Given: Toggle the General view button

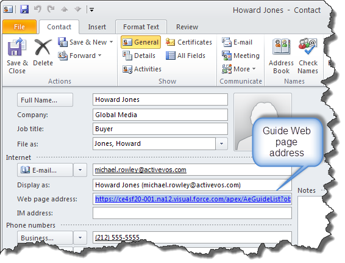Looking at the screenshot, I should (x=141, y=42).
